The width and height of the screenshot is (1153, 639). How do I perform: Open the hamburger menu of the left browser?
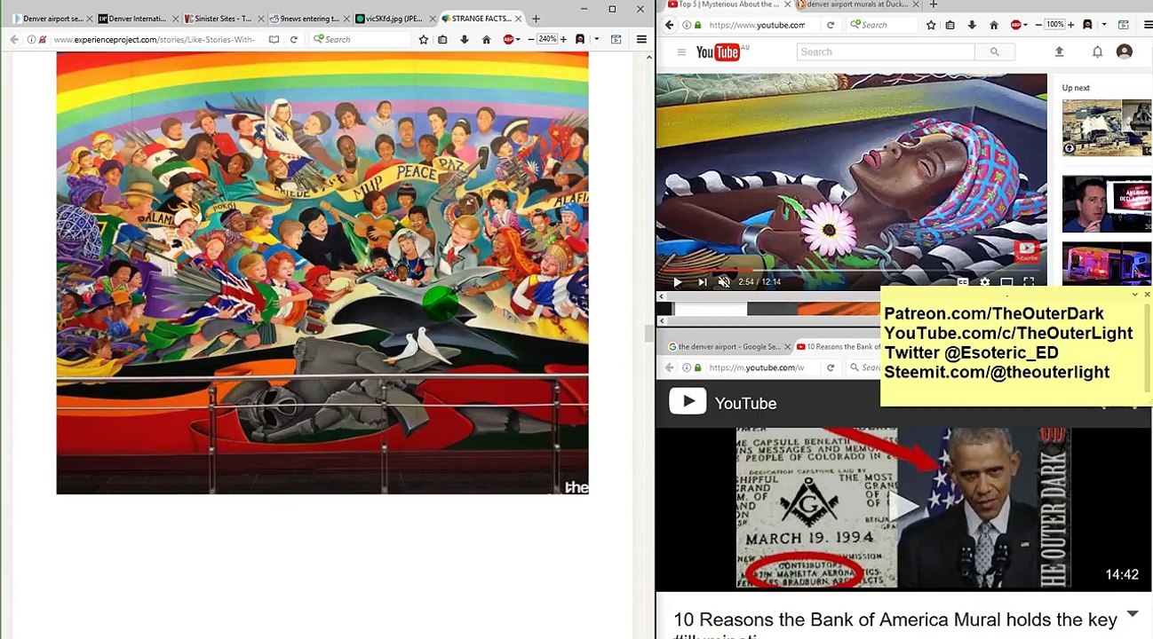[x=641, y=39]
